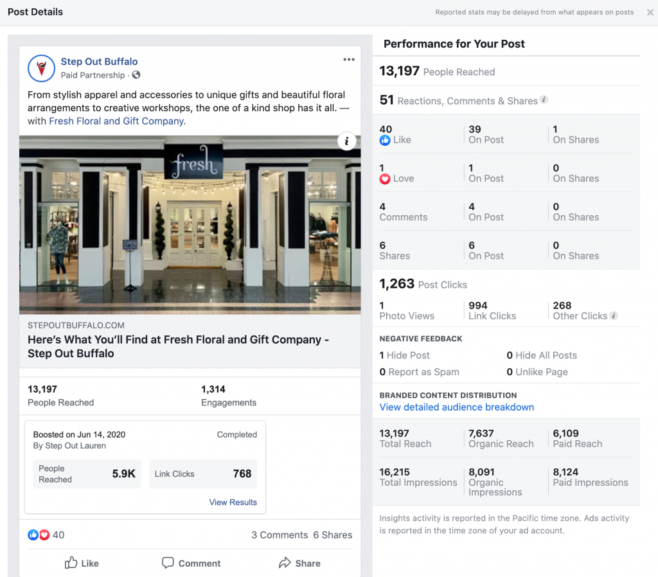Click info icon next to Reactions, Comments & Shares

pyautogui.click(x=544, y=100)
